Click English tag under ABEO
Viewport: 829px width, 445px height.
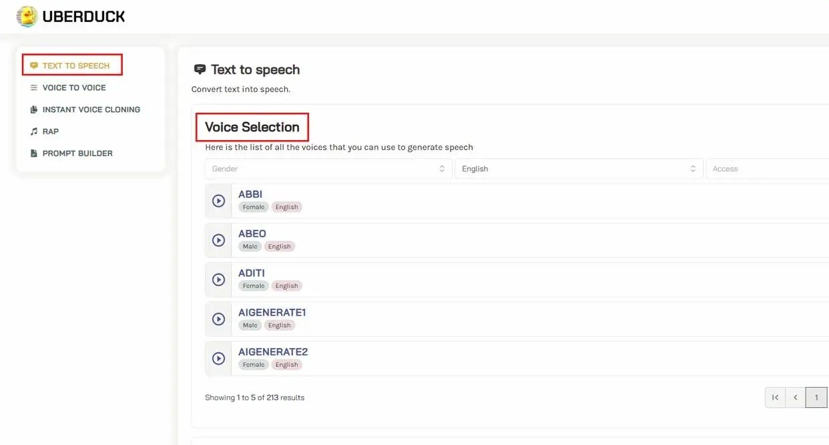280,246
